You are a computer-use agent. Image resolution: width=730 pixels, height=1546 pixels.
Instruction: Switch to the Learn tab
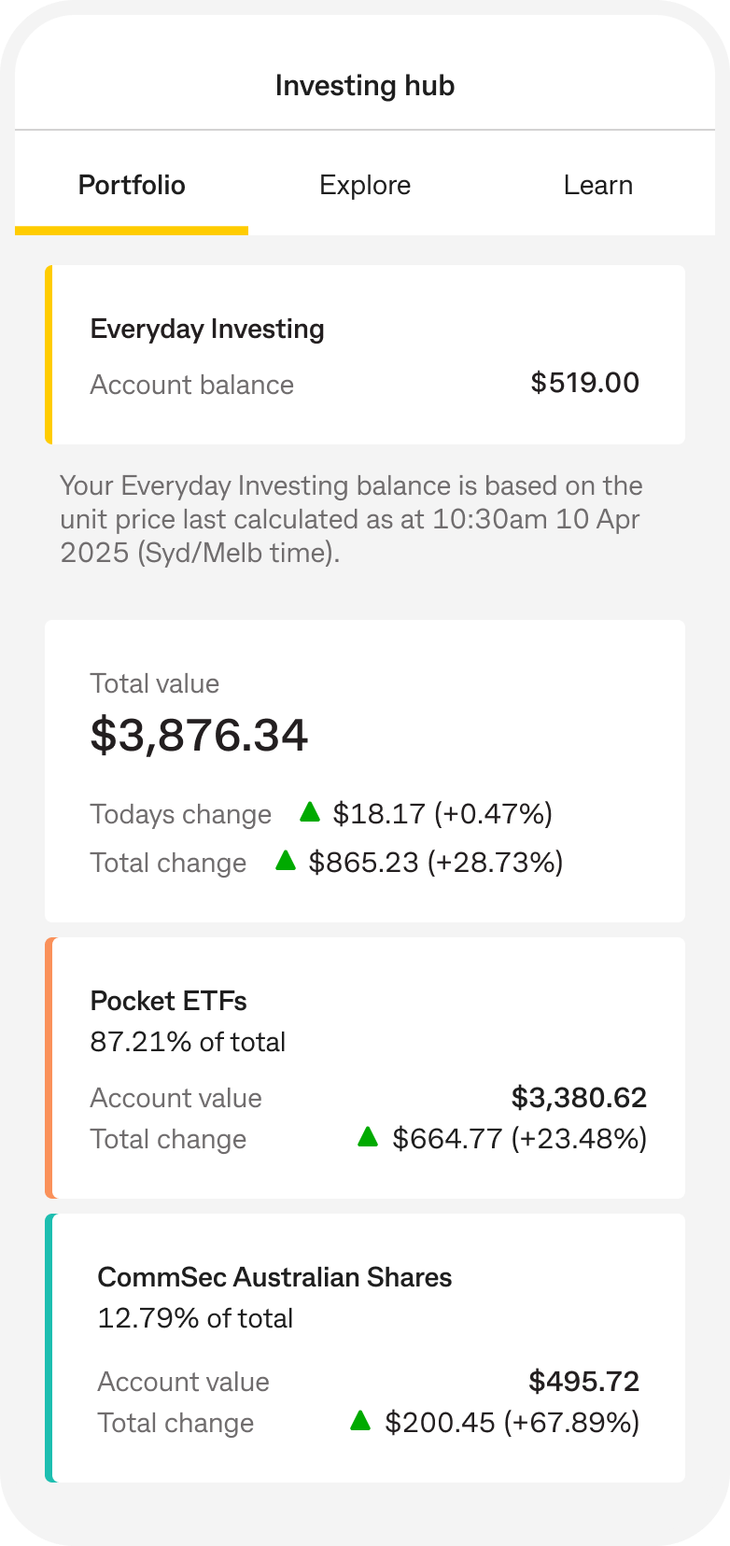[597, 185]
